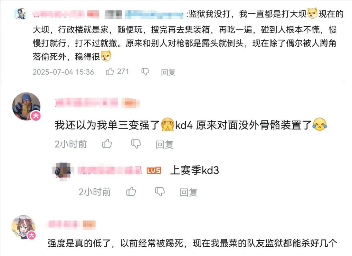
Task: Reply to the kd4 exoskeleton comment
Action: pos(165,144)
